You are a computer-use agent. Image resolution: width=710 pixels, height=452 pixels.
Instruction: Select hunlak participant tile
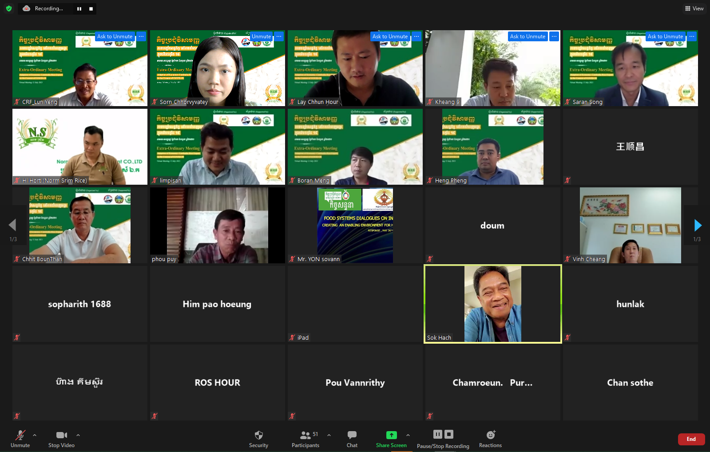click(x=631, y=304)
